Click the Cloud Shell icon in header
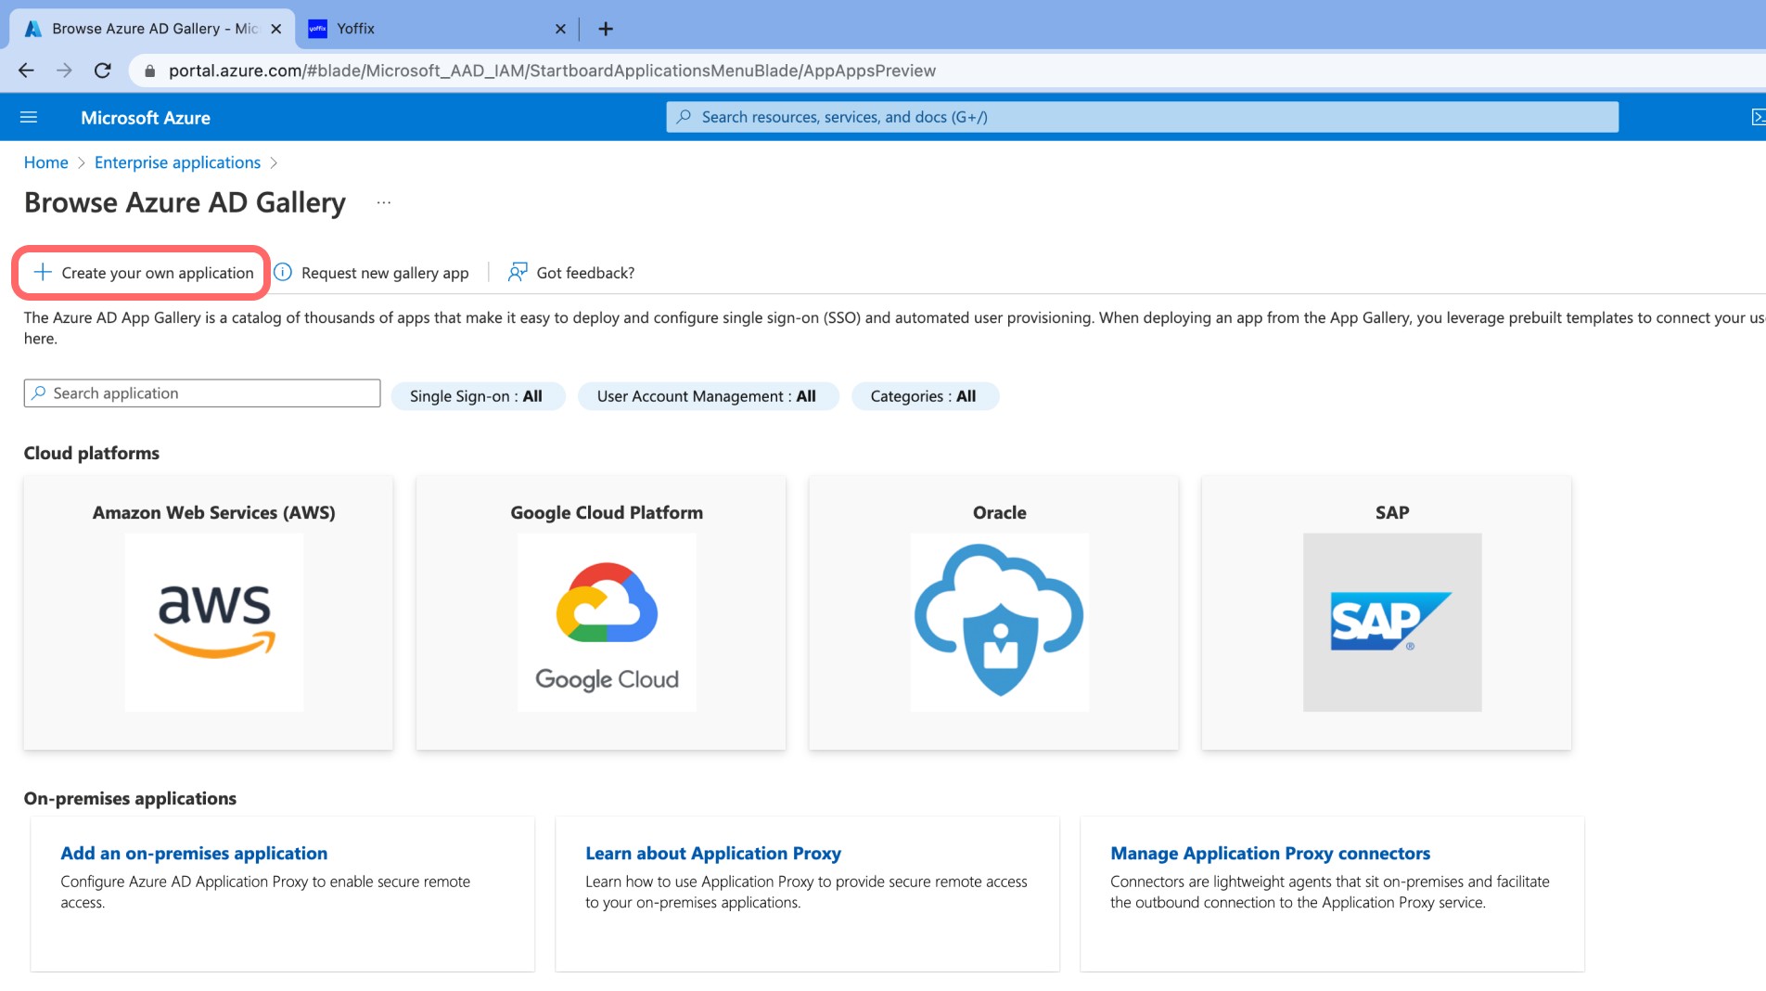Viewport: 1766px width, 991px height. [x=1758, y=117]
